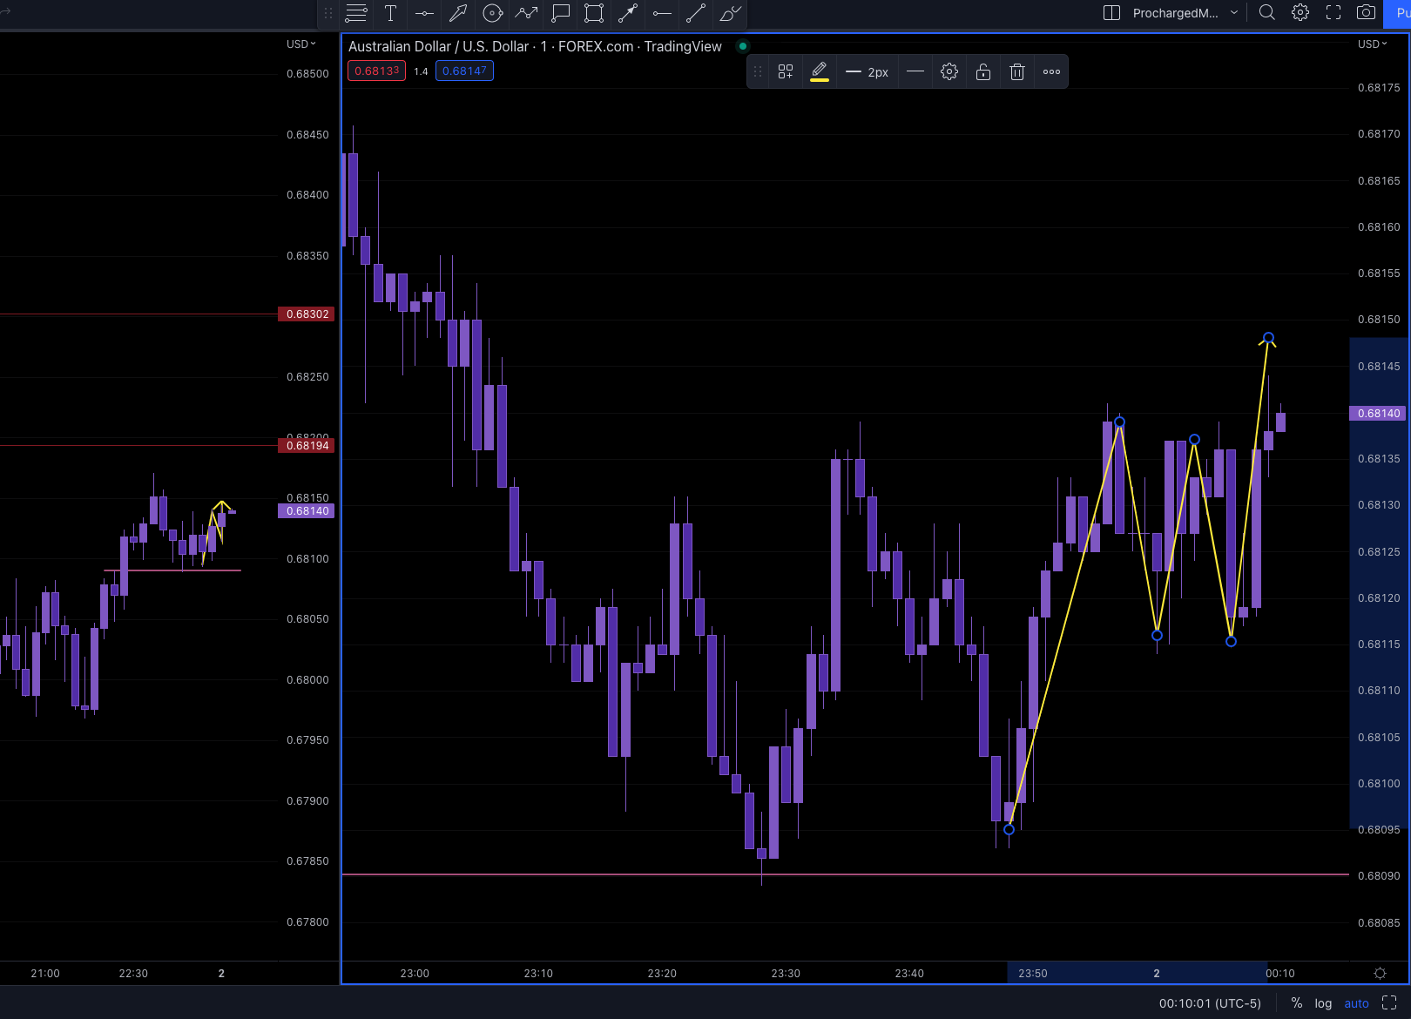Open the ProchargedM... layout dropdown

(x=1185, y=13)
